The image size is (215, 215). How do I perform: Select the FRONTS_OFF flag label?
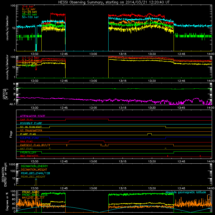[28, 152]
